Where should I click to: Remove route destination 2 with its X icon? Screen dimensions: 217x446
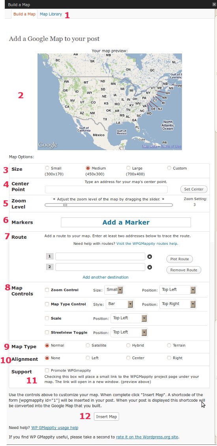tap(150, 267)
